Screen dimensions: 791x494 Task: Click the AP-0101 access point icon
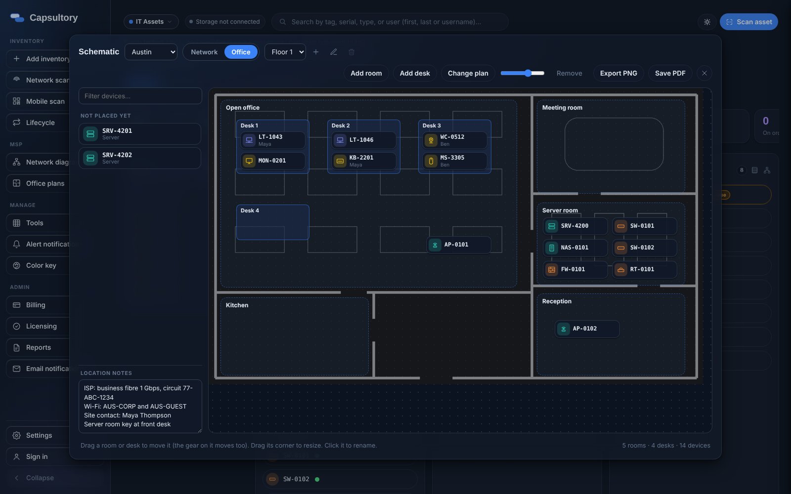pyautogui.click(x=435, y=245)
